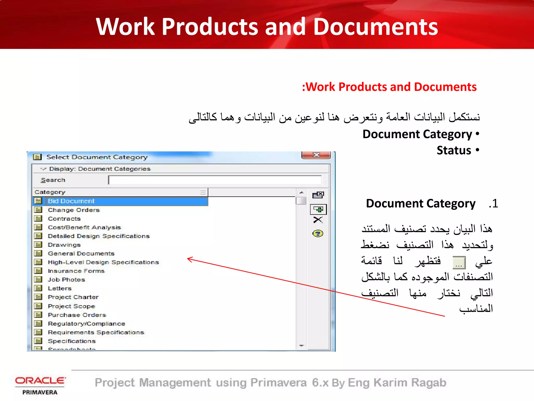Click the document icon beside Insurance Forms
This screenshot has width=534, height=401.
click(x=38, y=270)
